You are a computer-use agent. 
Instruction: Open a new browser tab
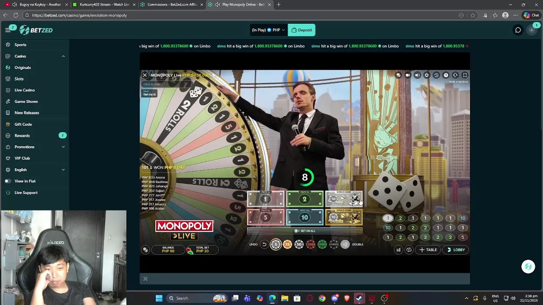pyautogui.click(x=279, y=4)
